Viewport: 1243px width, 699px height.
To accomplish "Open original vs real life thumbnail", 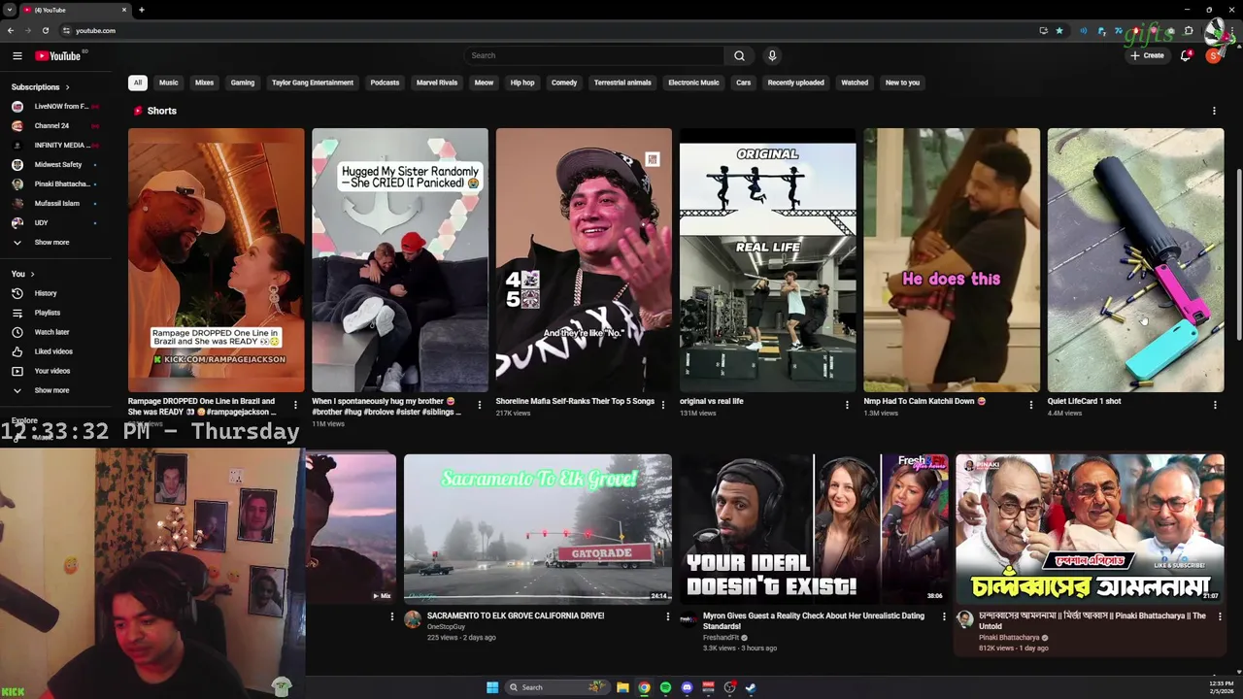I will click(767, 260).
